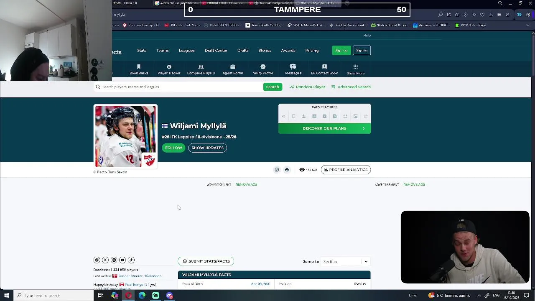Screen dimensions: 535x301
Task: Open the KICK Status Page bookmark
Action: [x=470, y=25]
